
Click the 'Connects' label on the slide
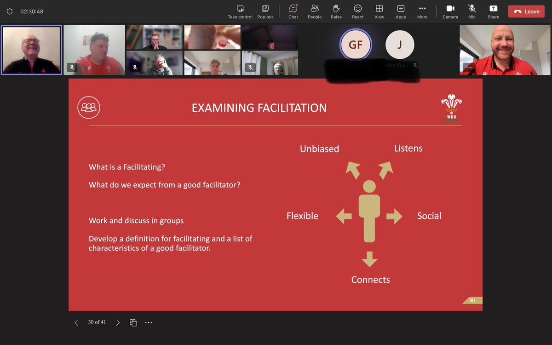coord(370,280)
